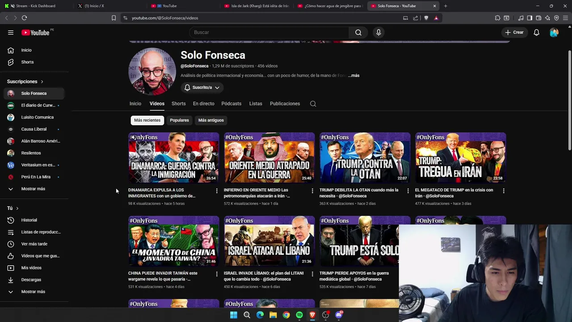Expand the Suscripciones section chevron
The height and width of the screenshot is (322, 572).
coord(42,82)
